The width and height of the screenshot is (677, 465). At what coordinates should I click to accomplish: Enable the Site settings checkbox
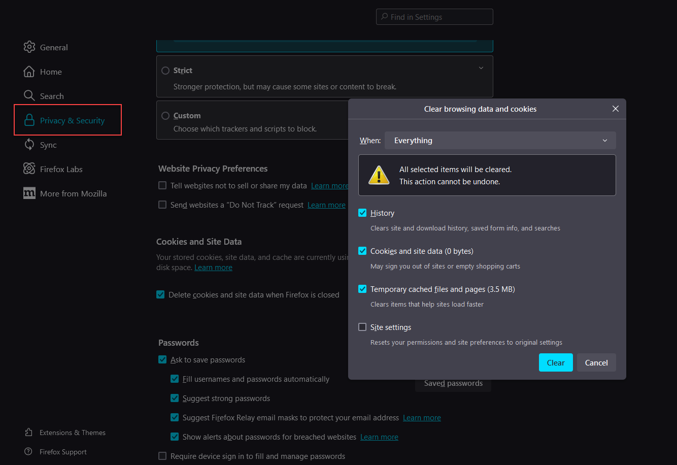(362, 327)
